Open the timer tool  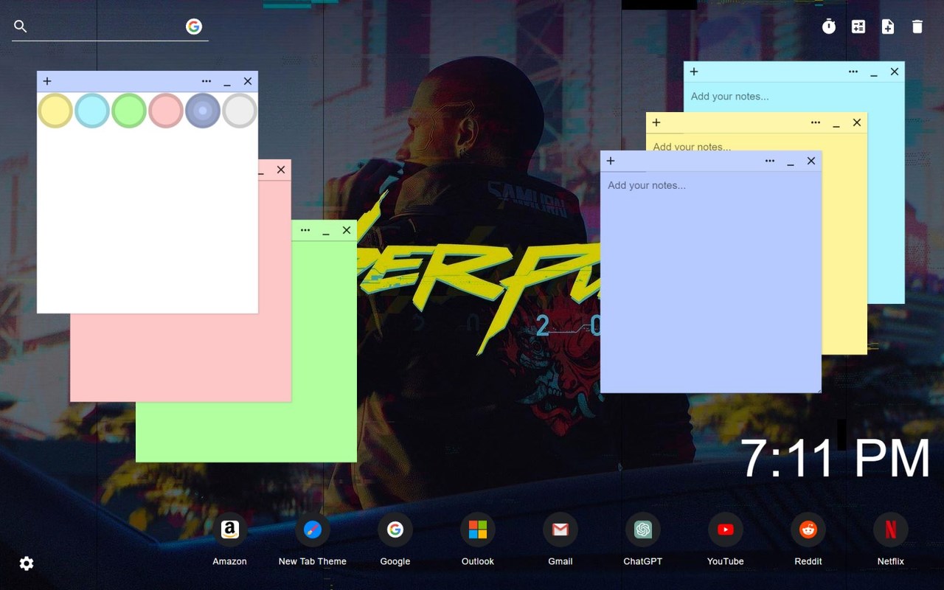click(x=829, y=27)
